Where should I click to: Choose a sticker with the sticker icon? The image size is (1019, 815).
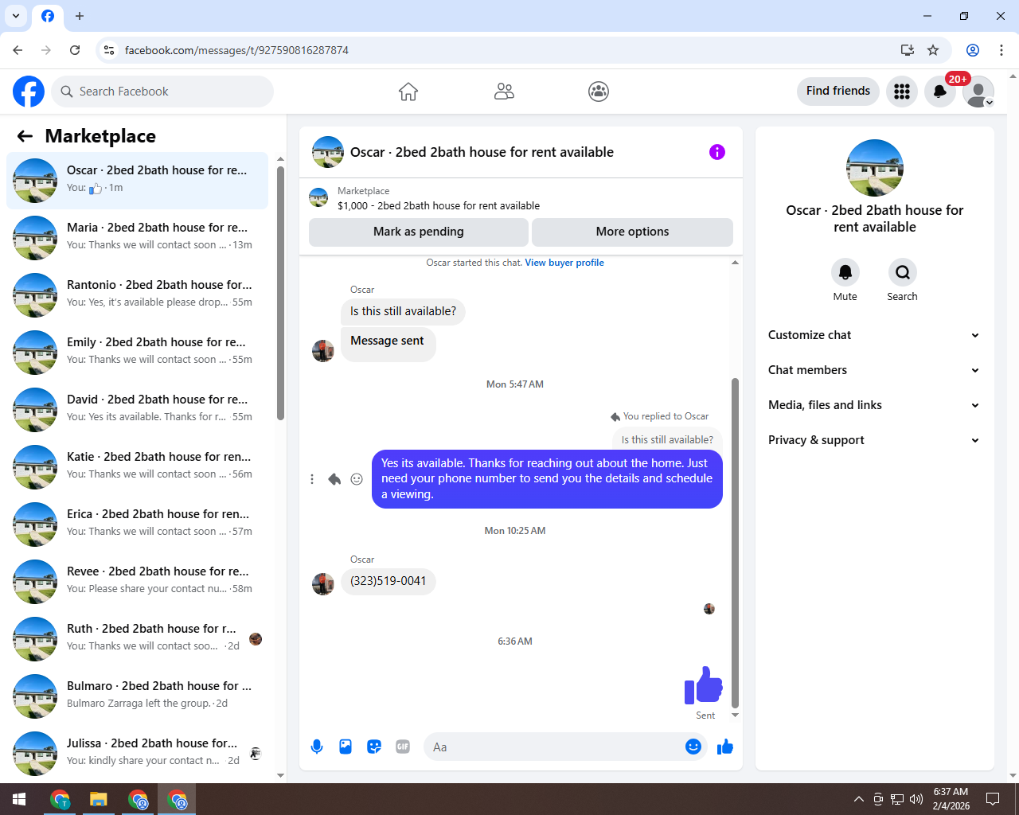point(374,747)
